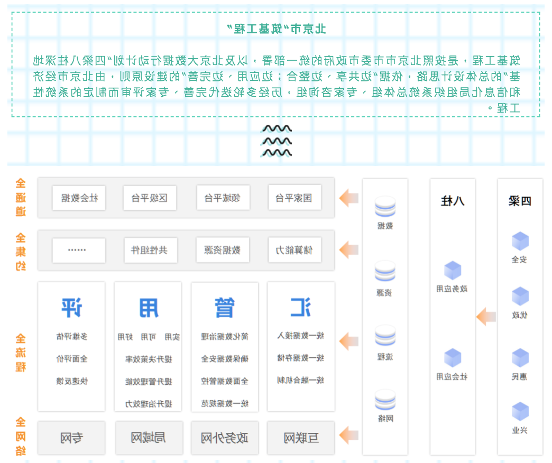This screenshot has height=463, width=552.
Task: Select the 专网 network box
Action: (71, 438)
